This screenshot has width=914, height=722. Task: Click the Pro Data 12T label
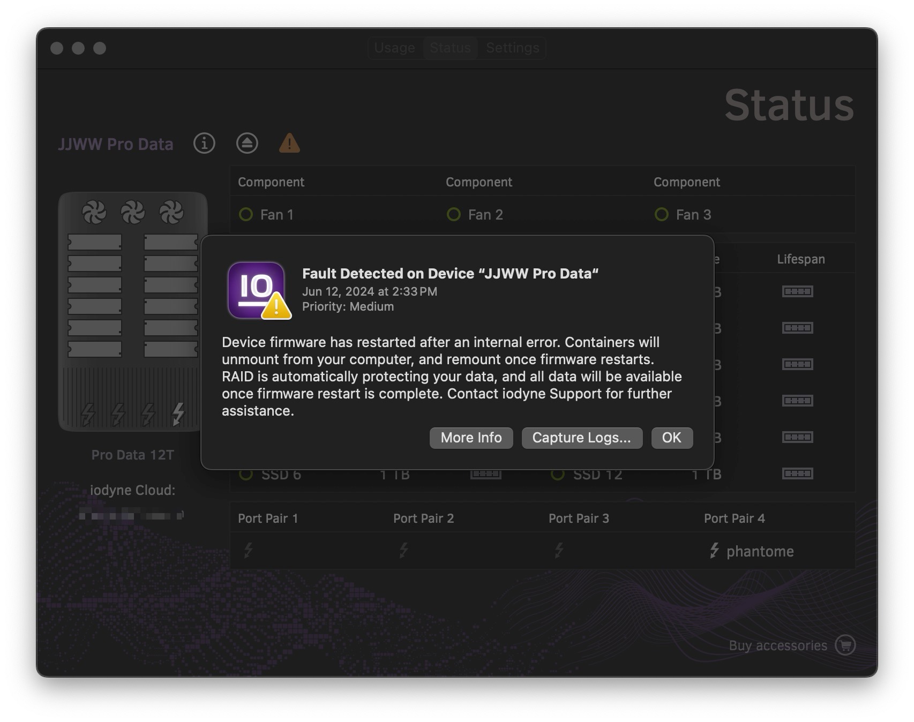(133, 455)
